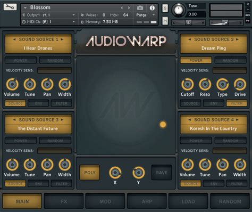Open The Distant Future sound selector

38,128
